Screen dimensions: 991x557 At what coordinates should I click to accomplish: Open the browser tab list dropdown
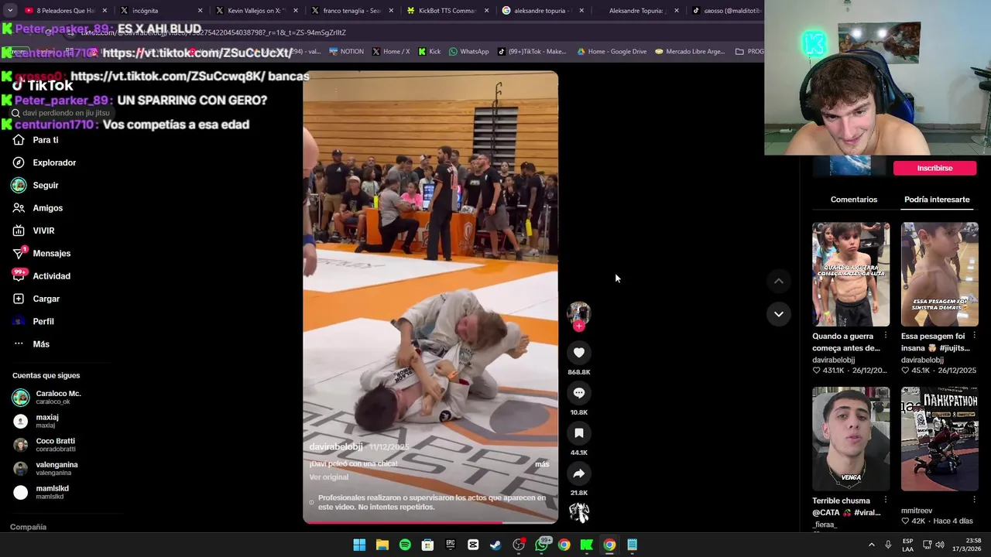10,11
